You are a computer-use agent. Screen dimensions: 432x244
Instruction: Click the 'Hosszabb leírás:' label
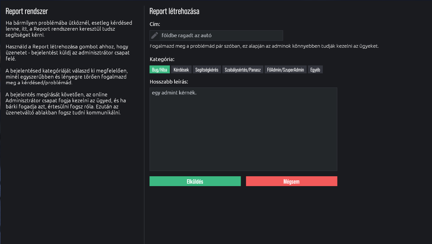(x=169, y=82)
